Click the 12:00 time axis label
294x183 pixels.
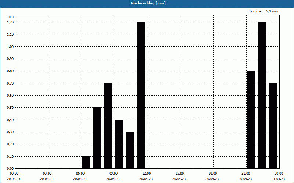coord(146,173)
